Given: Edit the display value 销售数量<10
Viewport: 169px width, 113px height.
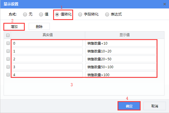Looking at the screenshot, I should tap(121, 43).
